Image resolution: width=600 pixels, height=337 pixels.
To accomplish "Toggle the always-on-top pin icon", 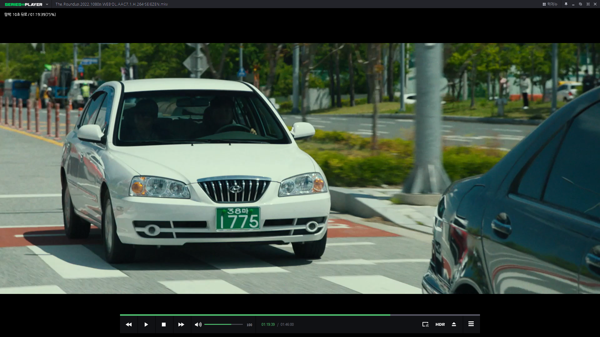I will (566, 4).
